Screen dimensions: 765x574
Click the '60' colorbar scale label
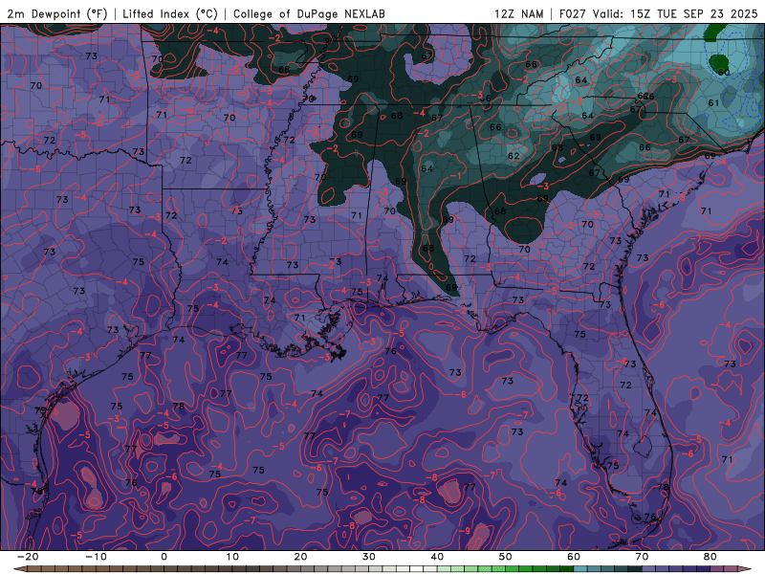(x=574, y=557)
